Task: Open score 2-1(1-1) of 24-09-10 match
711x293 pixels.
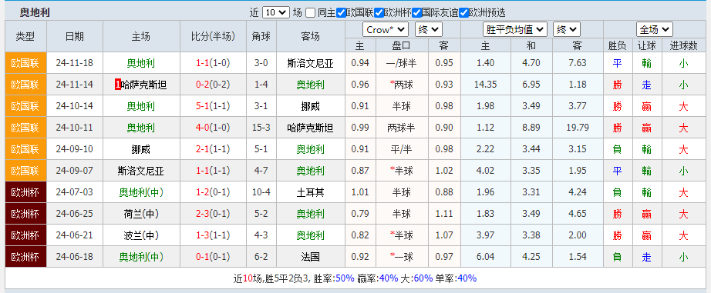Action: click(x=213, y=149)
